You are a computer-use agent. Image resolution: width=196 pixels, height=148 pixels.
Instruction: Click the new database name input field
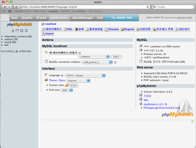(63, 57)
